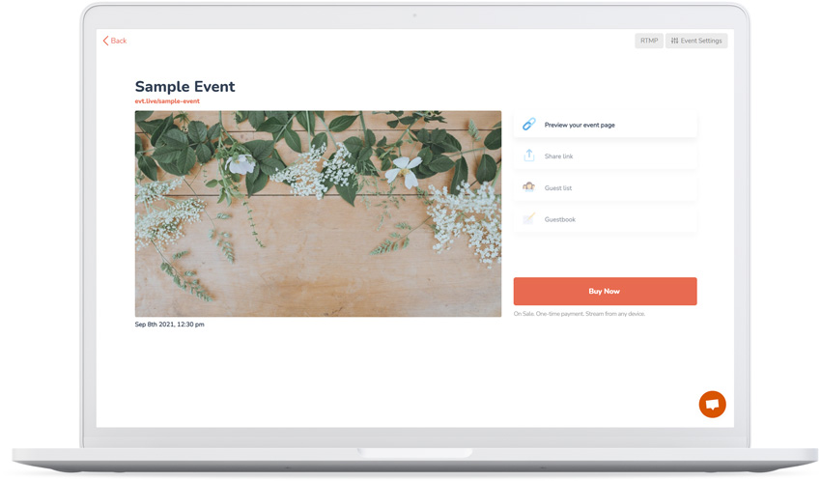
Task: Open the orange chat support bubble
Action: click(712, 404)
